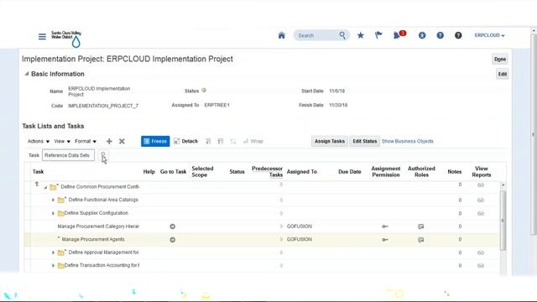Expand Define Supplier Configuration folder

pos(53,213)
